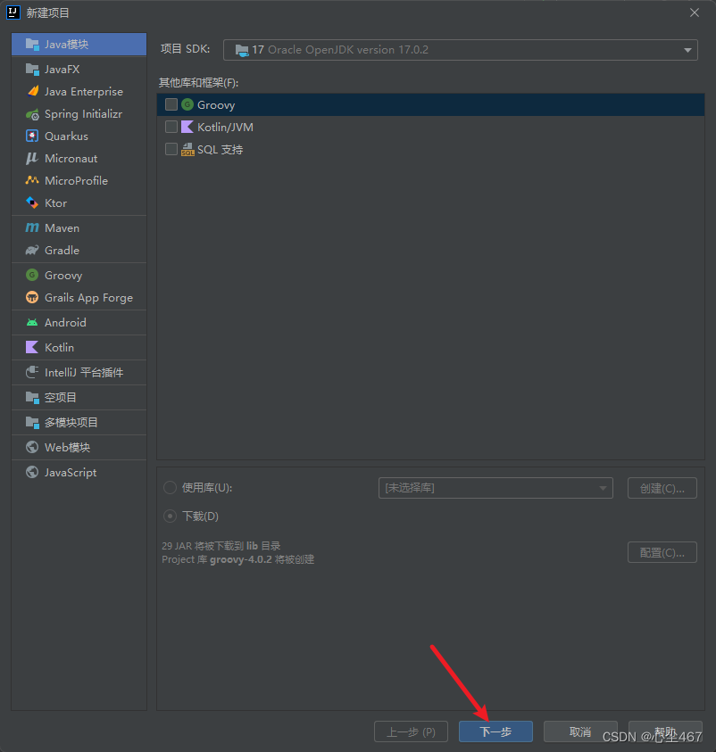
Task: Choose Web模块 in the project list
Action: tap(79, 448)
